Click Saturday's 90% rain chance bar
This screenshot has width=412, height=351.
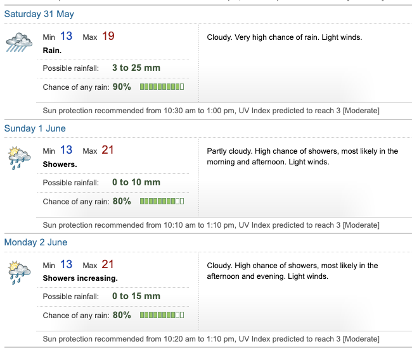(162, 87)
